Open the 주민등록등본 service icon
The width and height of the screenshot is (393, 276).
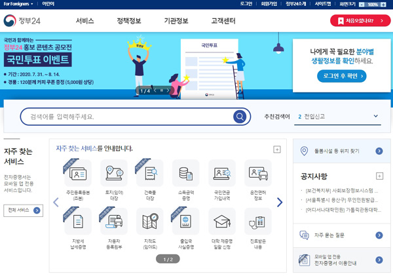point(78,173)
